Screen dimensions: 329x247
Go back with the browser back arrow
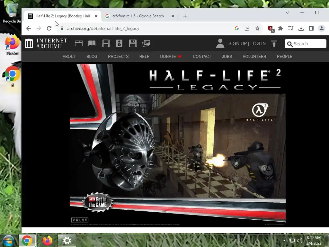point(29,28)
